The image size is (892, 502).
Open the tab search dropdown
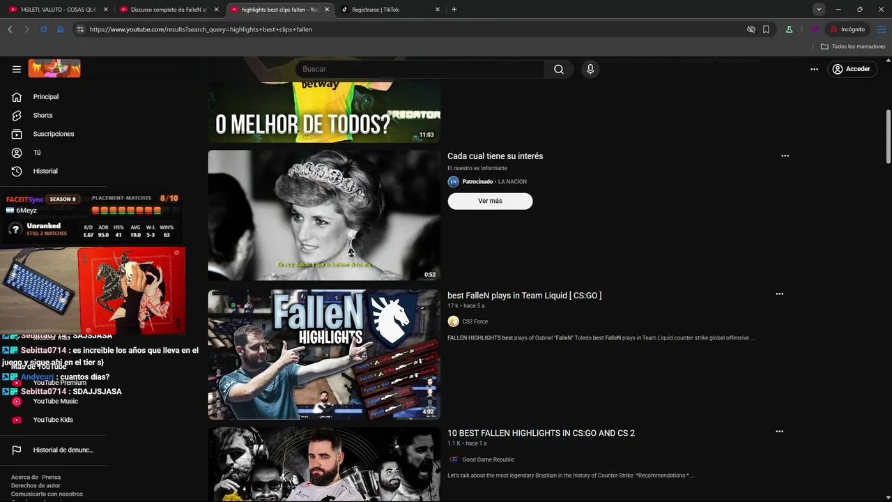(x=819, y=10)
